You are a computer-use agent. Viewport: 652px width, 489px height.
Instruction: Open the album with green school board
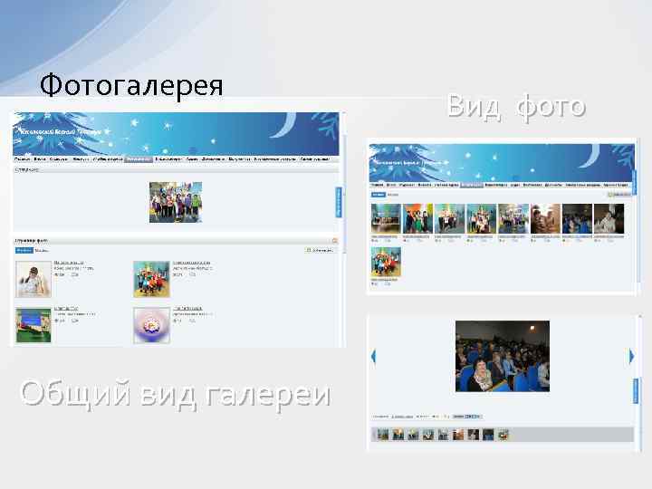click(34, 325)
